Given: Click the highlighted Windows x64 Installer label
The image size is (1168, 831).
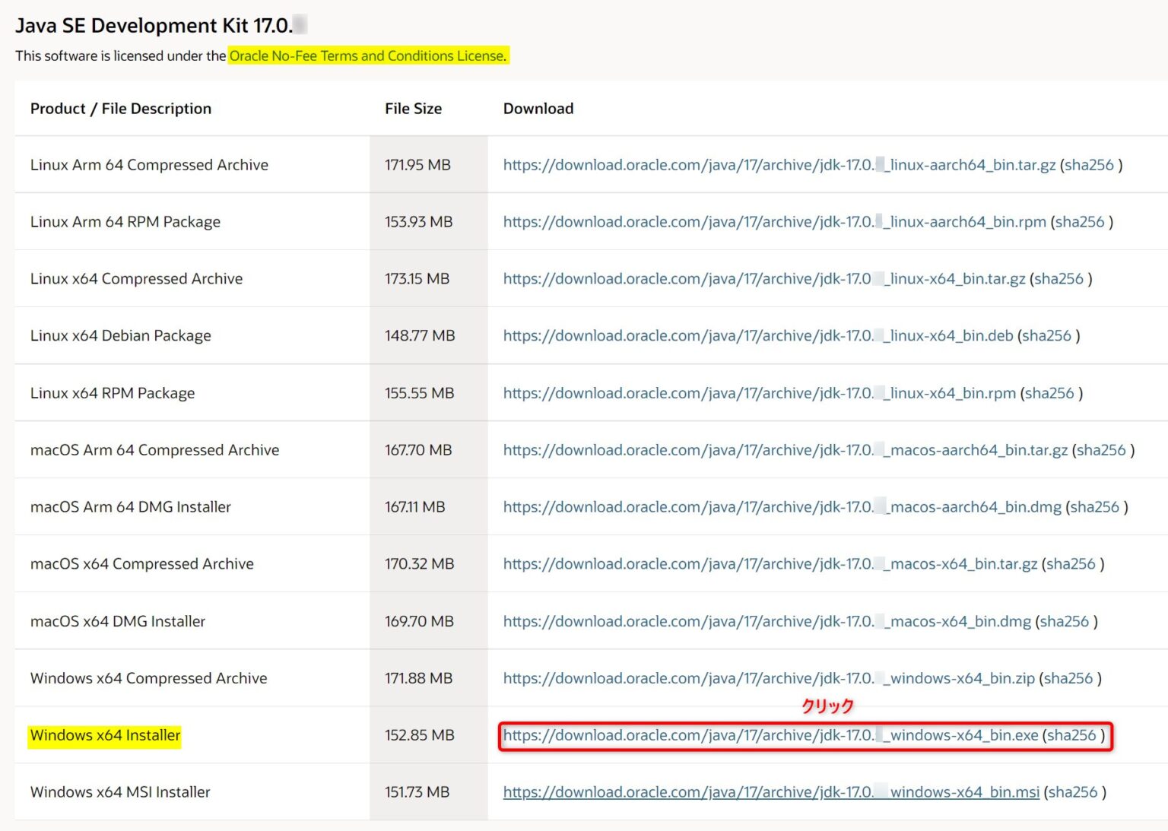Looking at the screenshot, I should pos(105,735).
